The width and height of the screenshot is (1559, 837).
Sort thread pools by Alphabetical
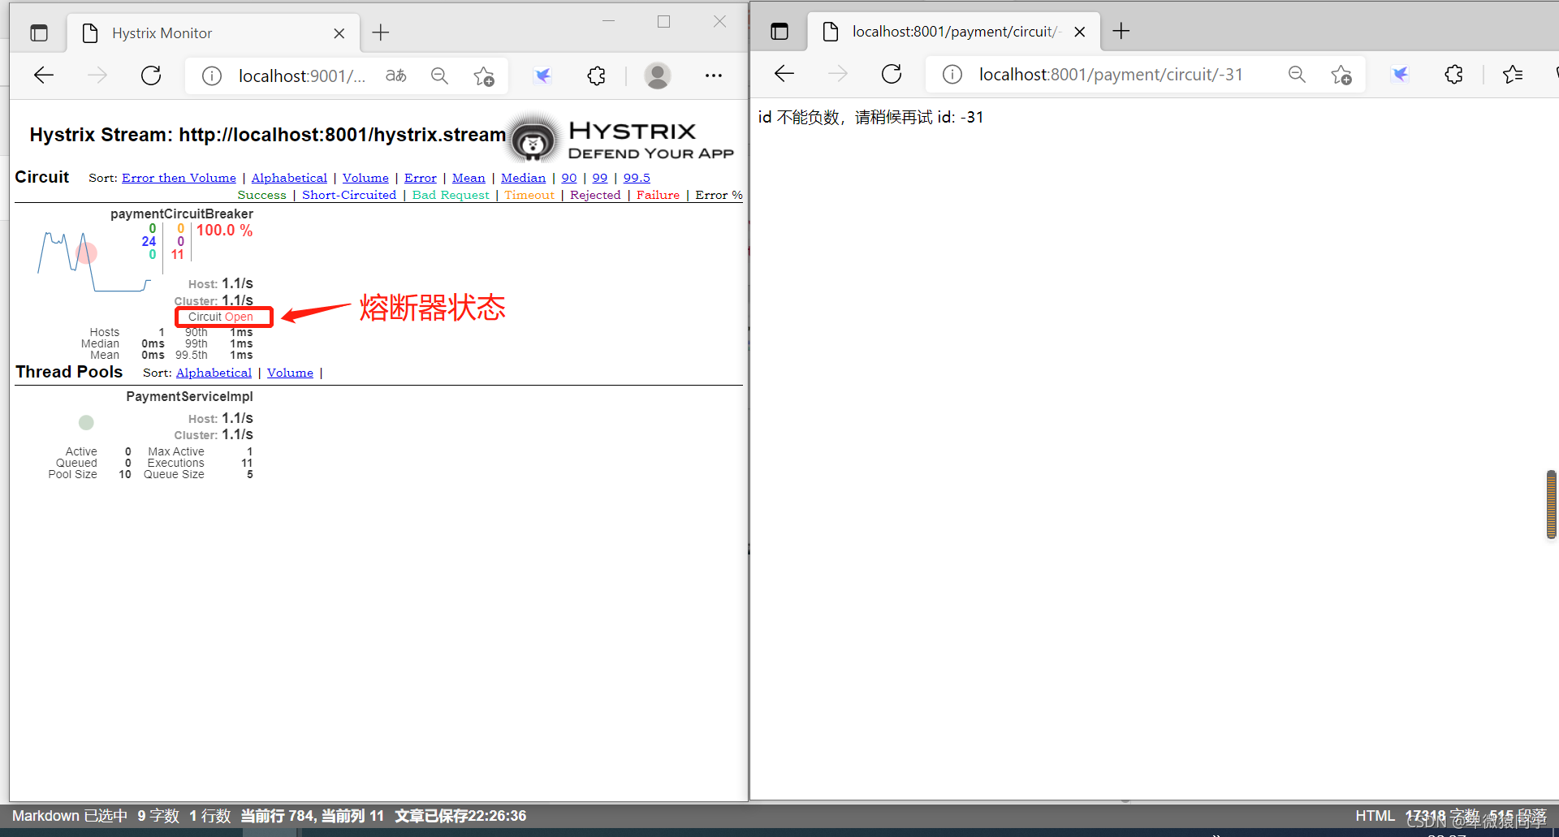[x=214, y=373]
